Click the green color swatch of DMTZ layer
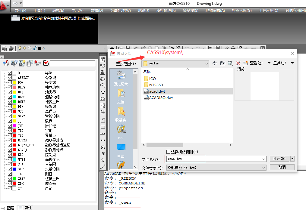The image size is (306, 210). (x=14, y=102)
